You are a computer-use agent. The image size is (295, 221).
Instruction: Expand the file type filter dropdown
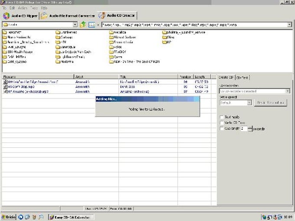(289, 25)
